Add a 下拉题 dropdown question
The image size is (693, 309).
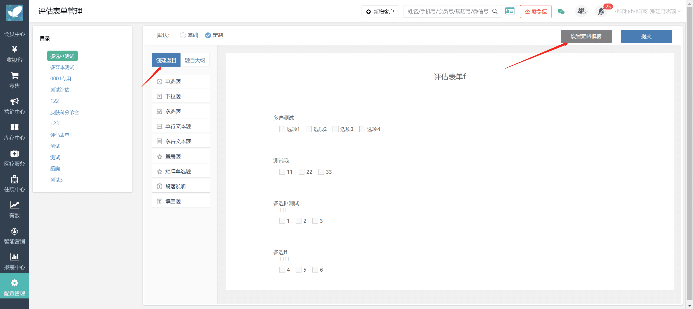click(x=181, y=96)
